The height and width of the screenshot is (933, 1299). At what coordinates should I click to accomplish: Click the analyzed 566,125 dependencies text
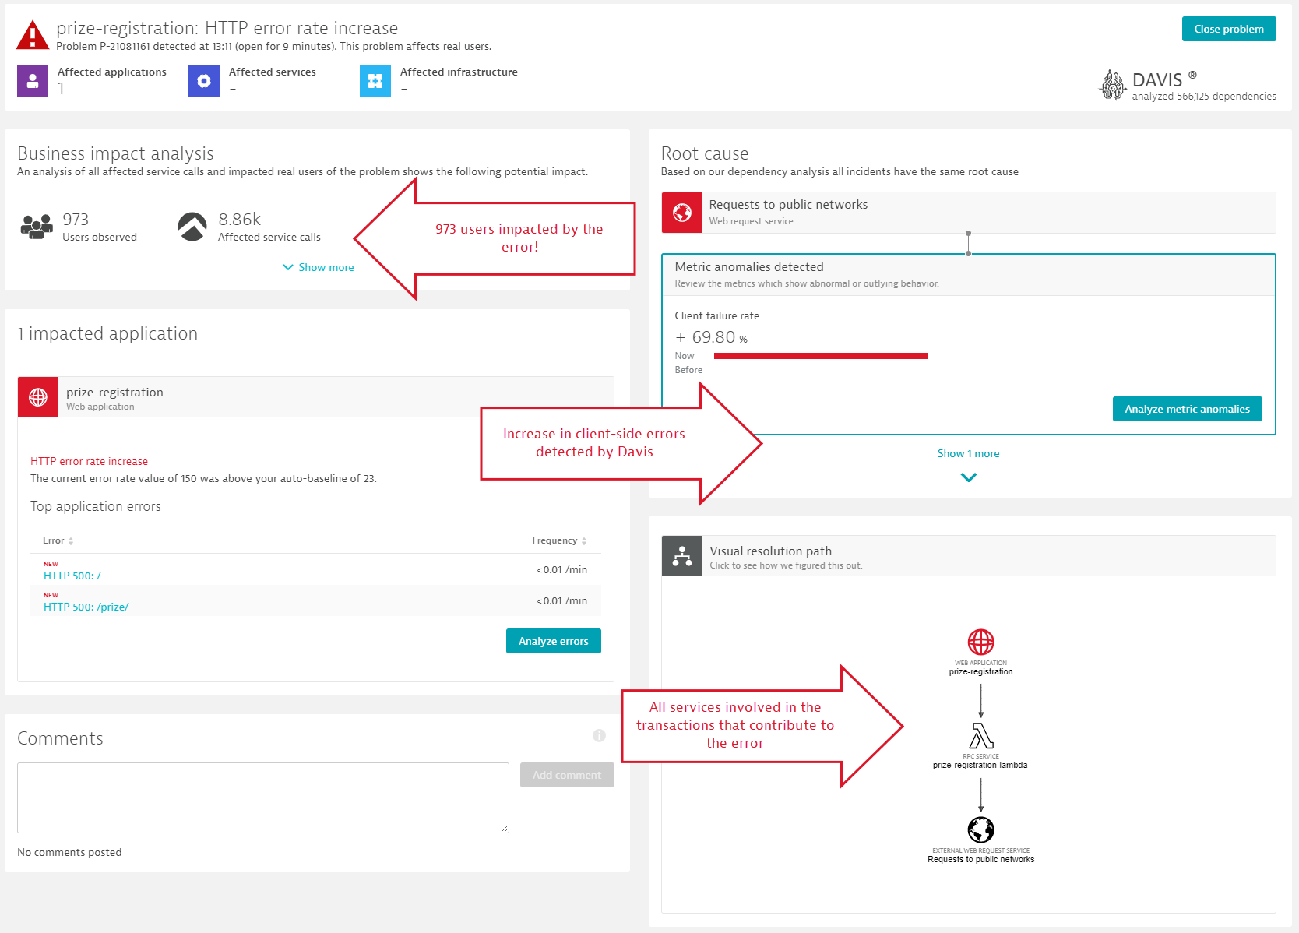pyautogui.click(x=1204, y=97)
